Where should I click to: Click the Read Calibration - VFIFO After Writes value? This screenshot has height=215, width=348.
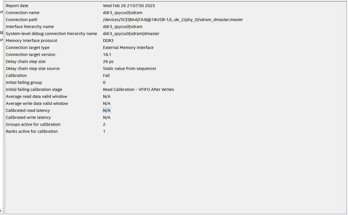(138, 89)
